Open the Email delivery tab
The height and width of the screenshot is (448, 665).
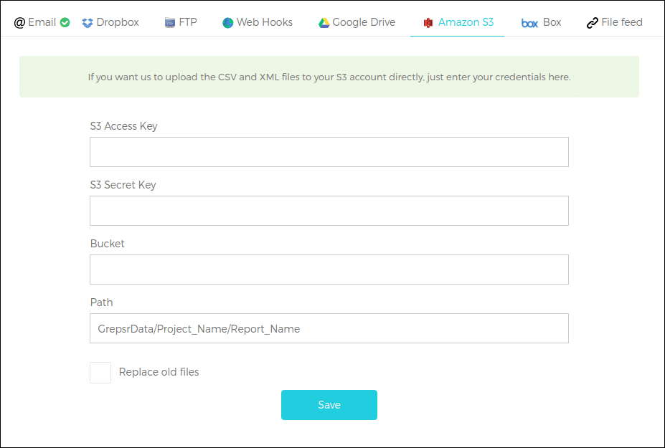coord(42,22)
